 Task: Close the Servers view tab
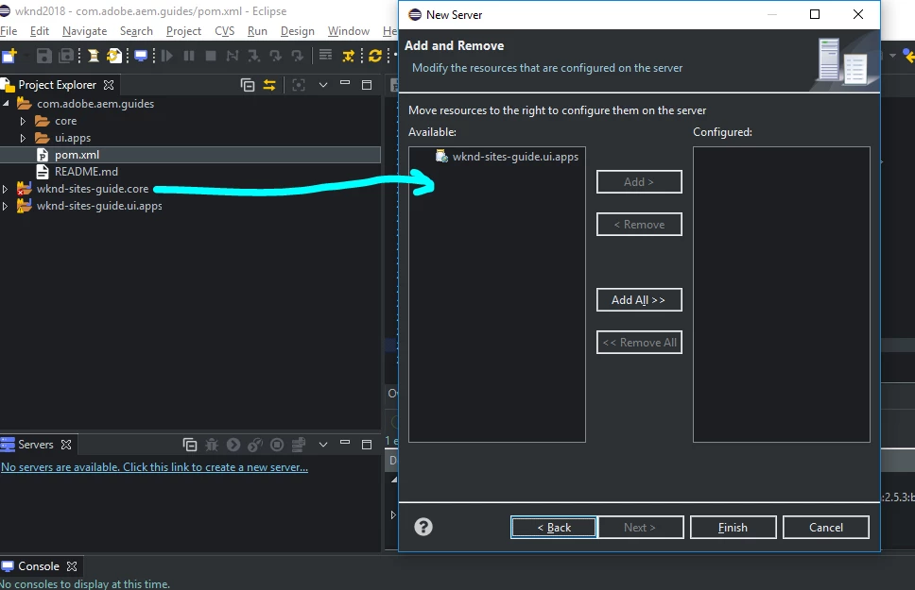[x=66, y=445]
